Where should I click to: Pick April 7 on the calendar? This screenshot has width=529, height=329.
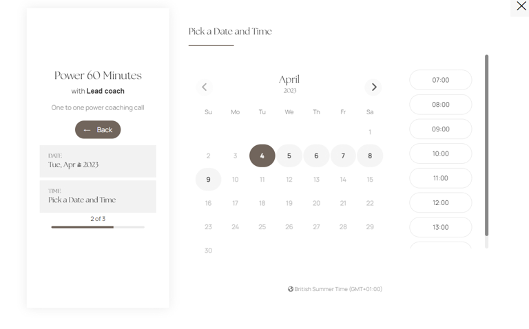pyautogui.click(x=343, y=156)
